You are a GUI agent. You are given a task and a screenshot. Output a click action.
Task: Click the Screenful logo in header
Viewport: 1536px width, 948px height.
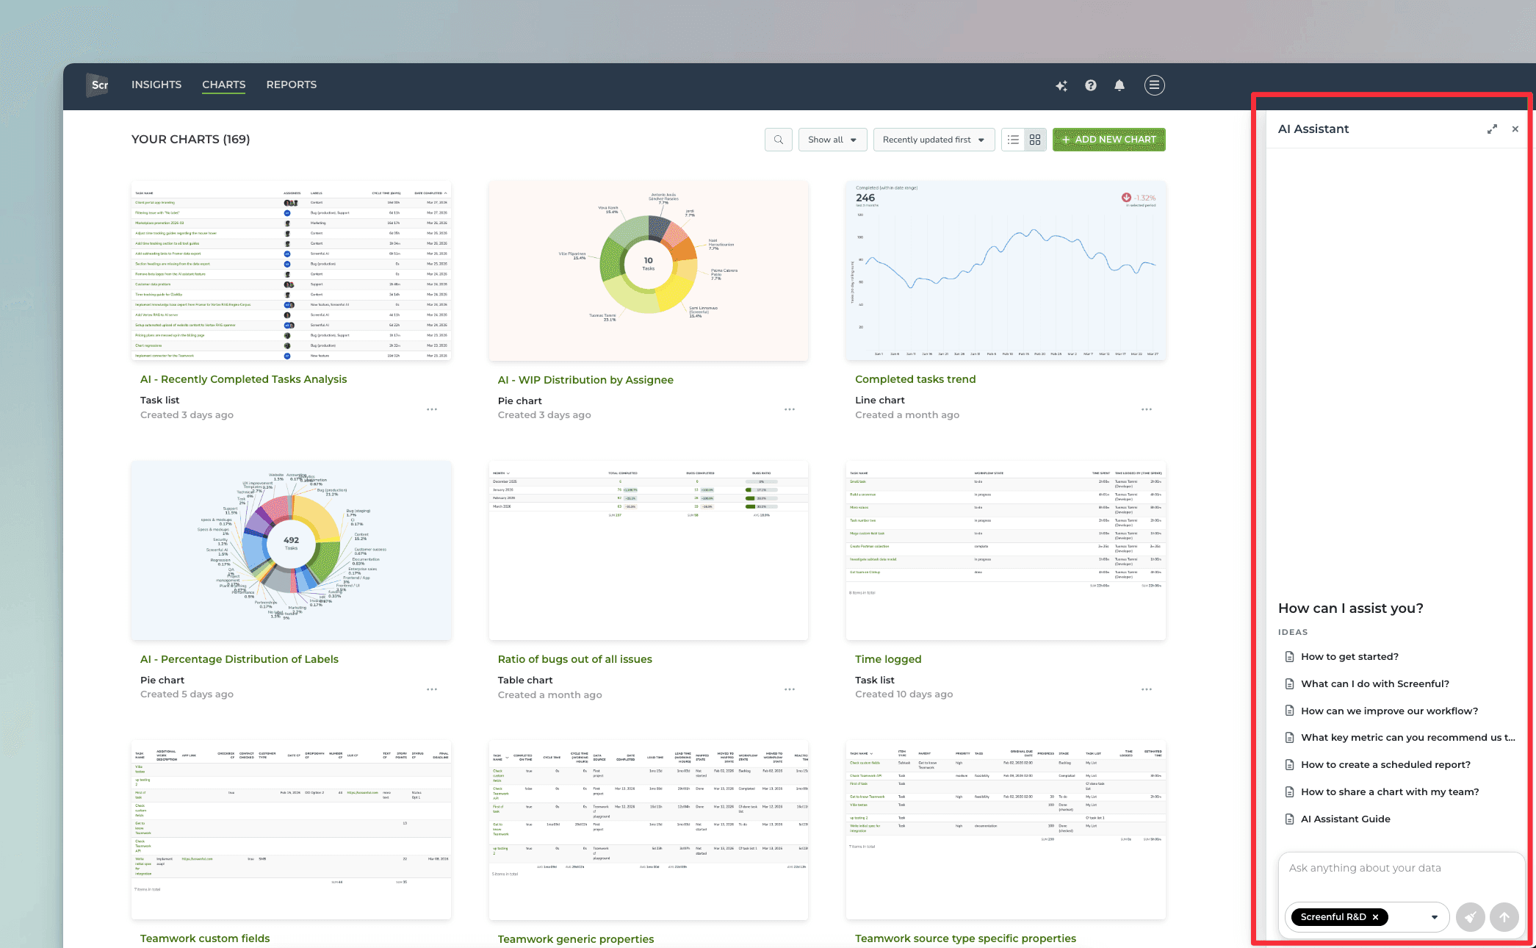98,85
